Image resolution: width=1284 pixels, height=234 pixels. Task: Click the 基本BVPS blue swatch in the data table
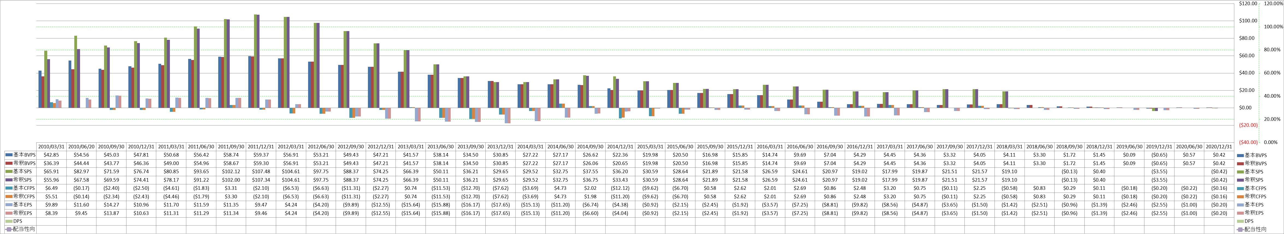click(x=9, y=155)
